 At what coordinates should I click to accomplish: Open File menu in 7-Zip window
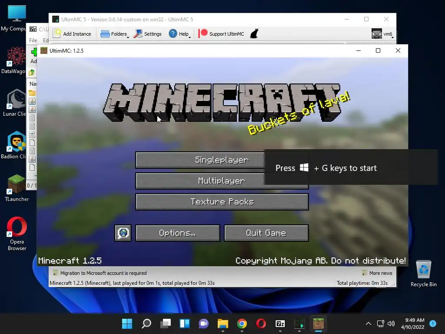point(33,40)
